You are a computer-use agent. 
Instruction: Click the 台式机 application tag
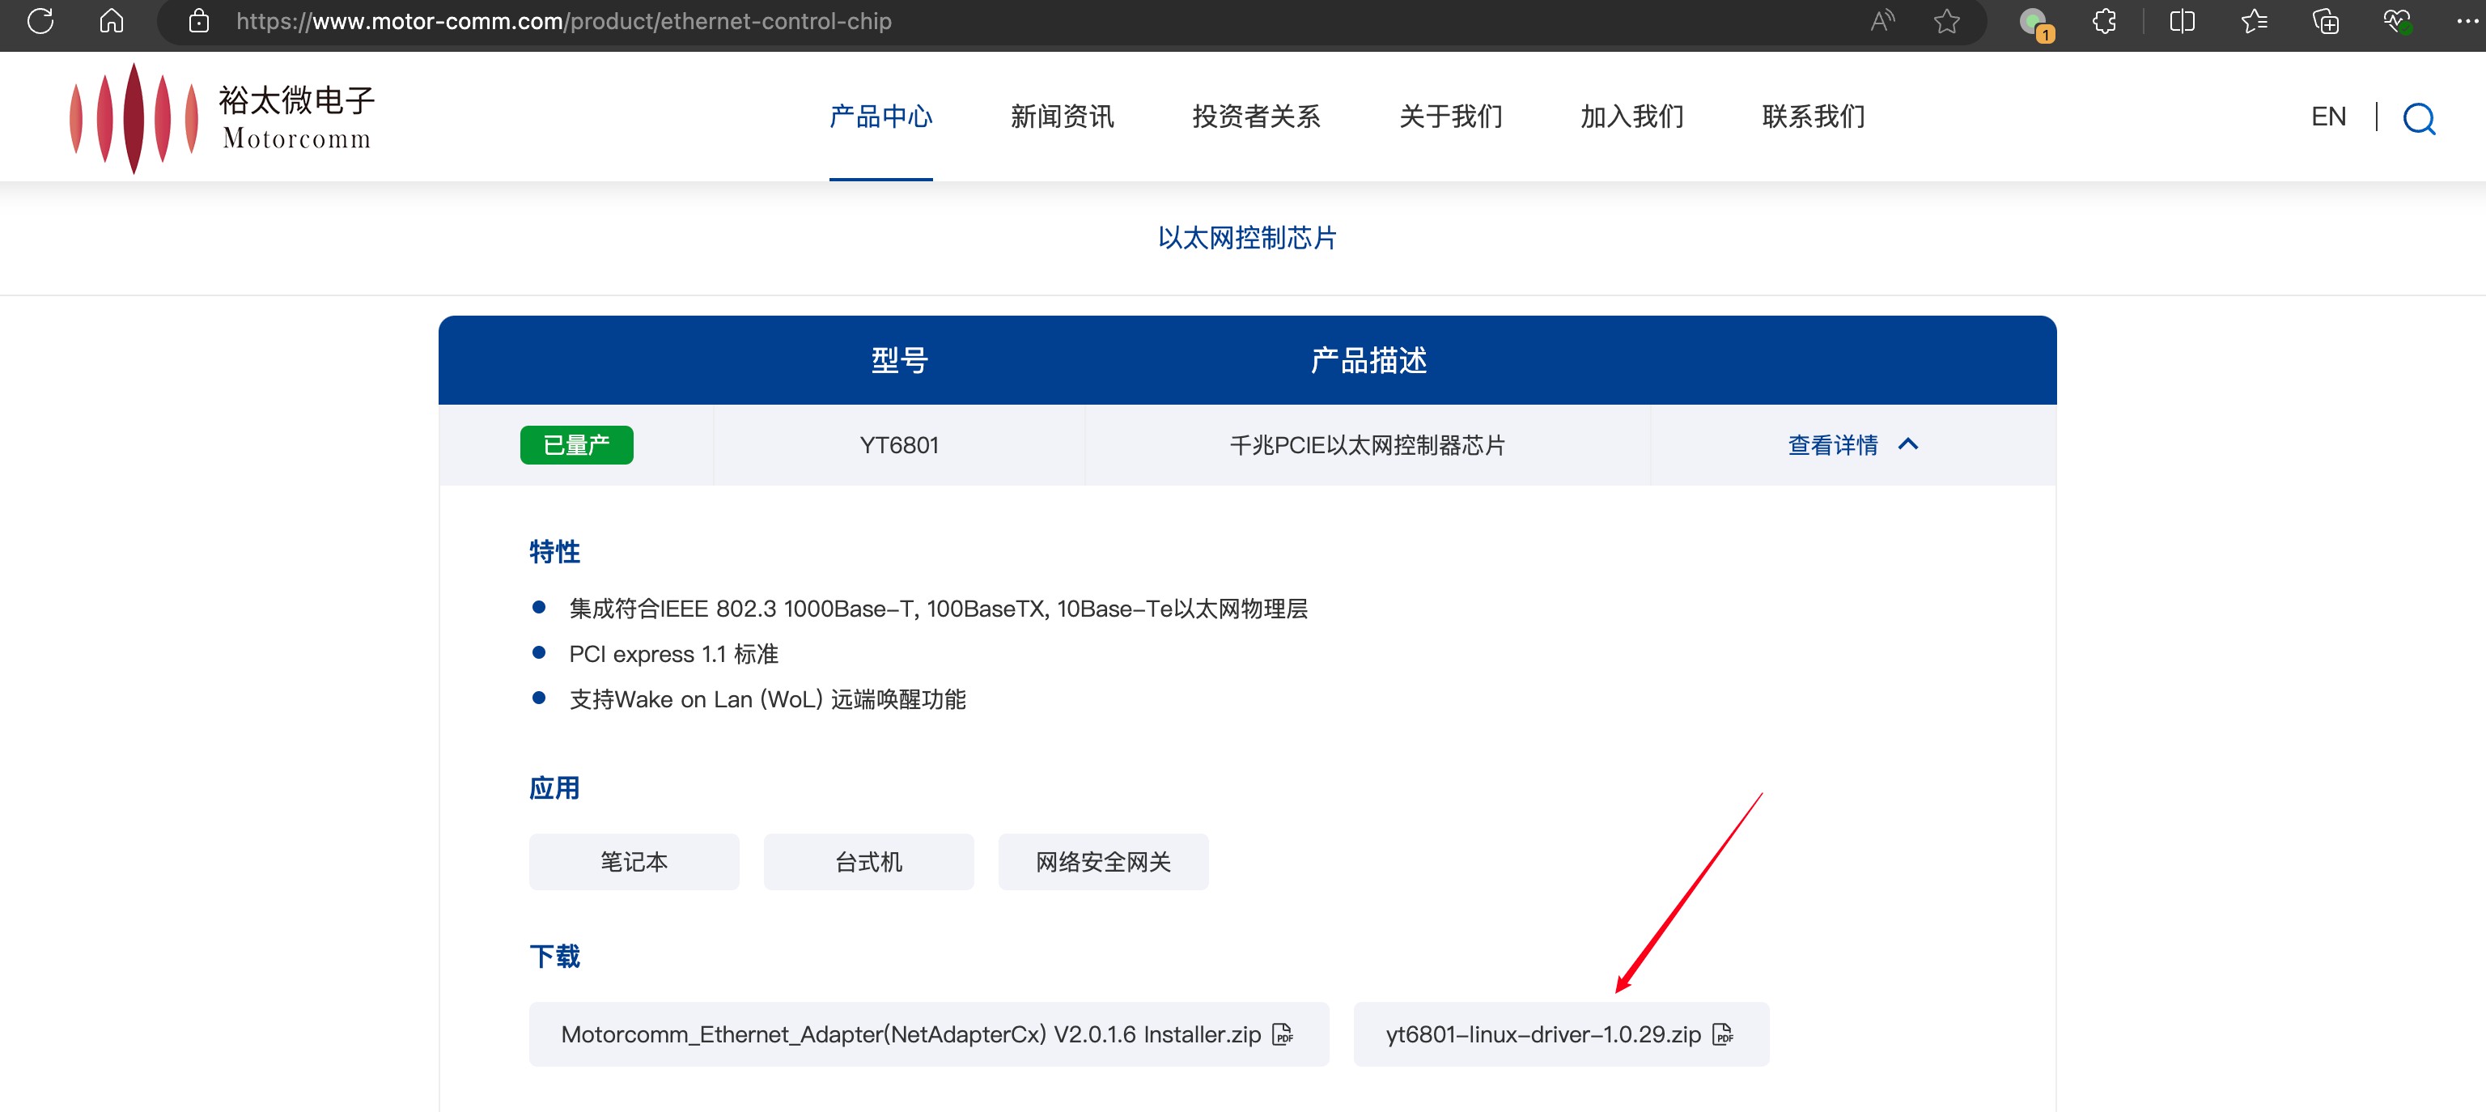point(868,861)
